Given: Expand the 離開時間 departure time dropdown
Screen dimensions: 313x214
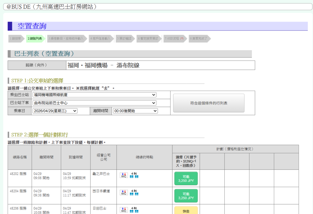Looking at the screenshot, I should (135, 111).
